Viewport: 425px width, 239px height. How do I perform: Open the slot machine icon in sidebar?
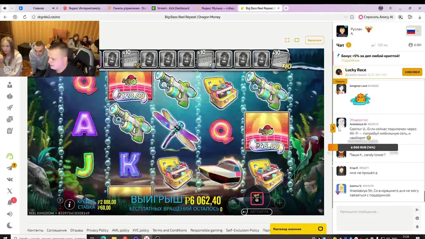[10, 131]
